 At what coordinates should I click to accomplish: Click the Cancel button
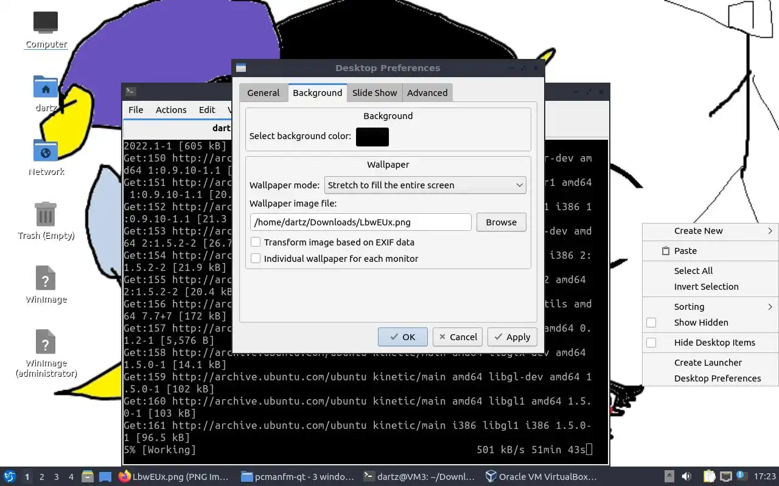(x=457, y=337)
